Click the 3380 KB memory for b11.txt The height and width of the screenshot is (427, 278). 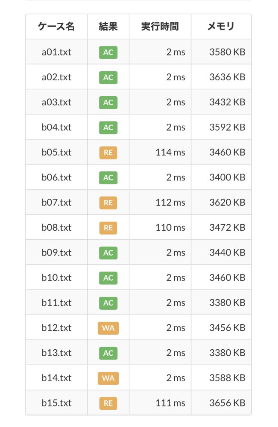tap(227, 302)
